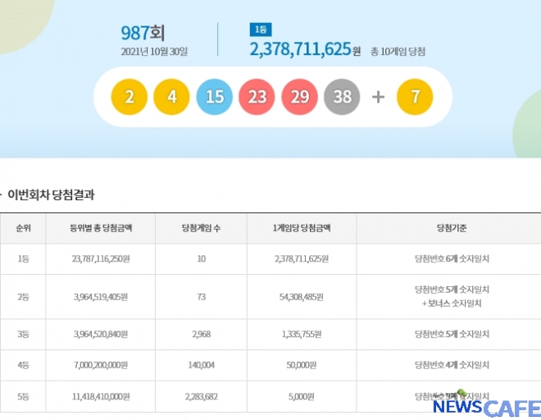Select the bonus ball number 7

[415, 97]
